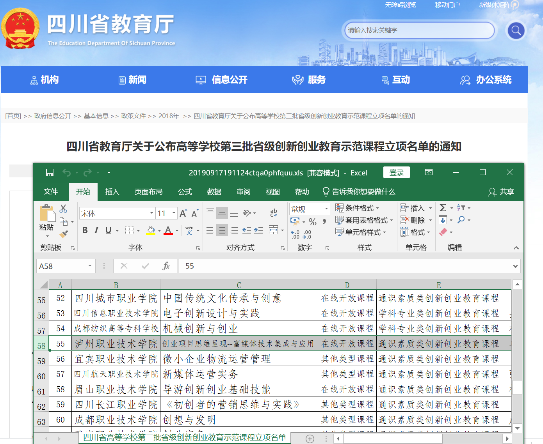Image resolution: width=543 pixels, height=444 pixels.
Task: Click the Increase Font Size icon
Action: pos(183,213)
